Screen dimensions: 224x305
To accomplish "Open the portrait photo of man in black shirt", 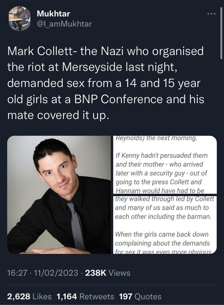I will (x=59, y=195).
